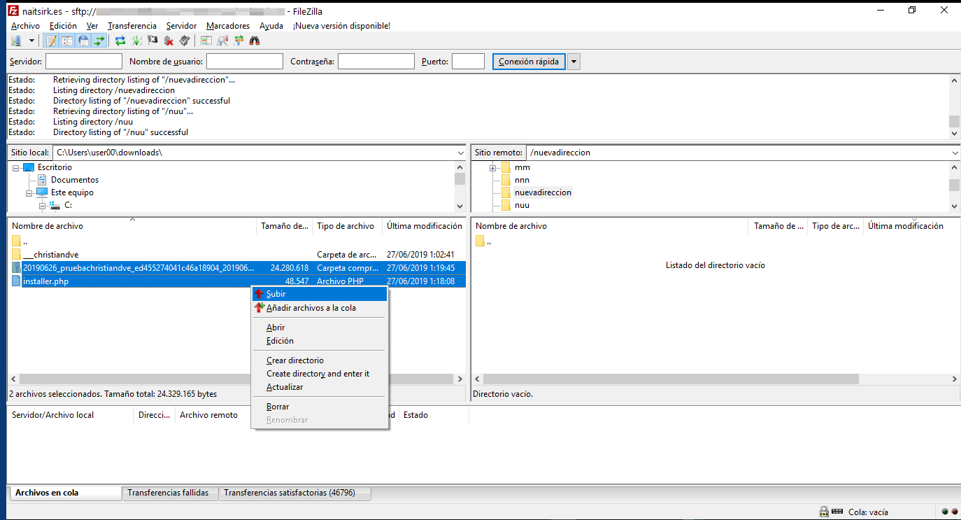961x520 pixels.
Task: Focus the Nombre de usuario field
Action: 245,62
